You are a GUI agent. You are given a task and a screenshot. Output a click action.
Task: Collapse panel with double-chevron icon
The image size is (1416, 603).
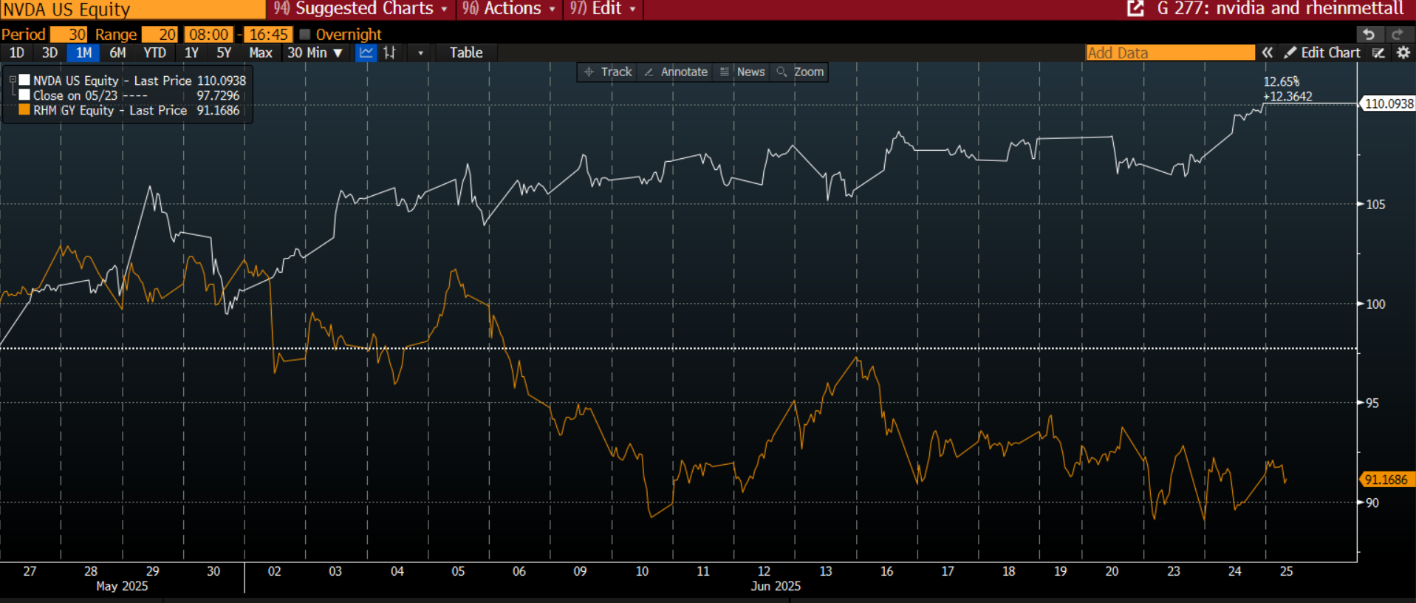click(1268, 52)
